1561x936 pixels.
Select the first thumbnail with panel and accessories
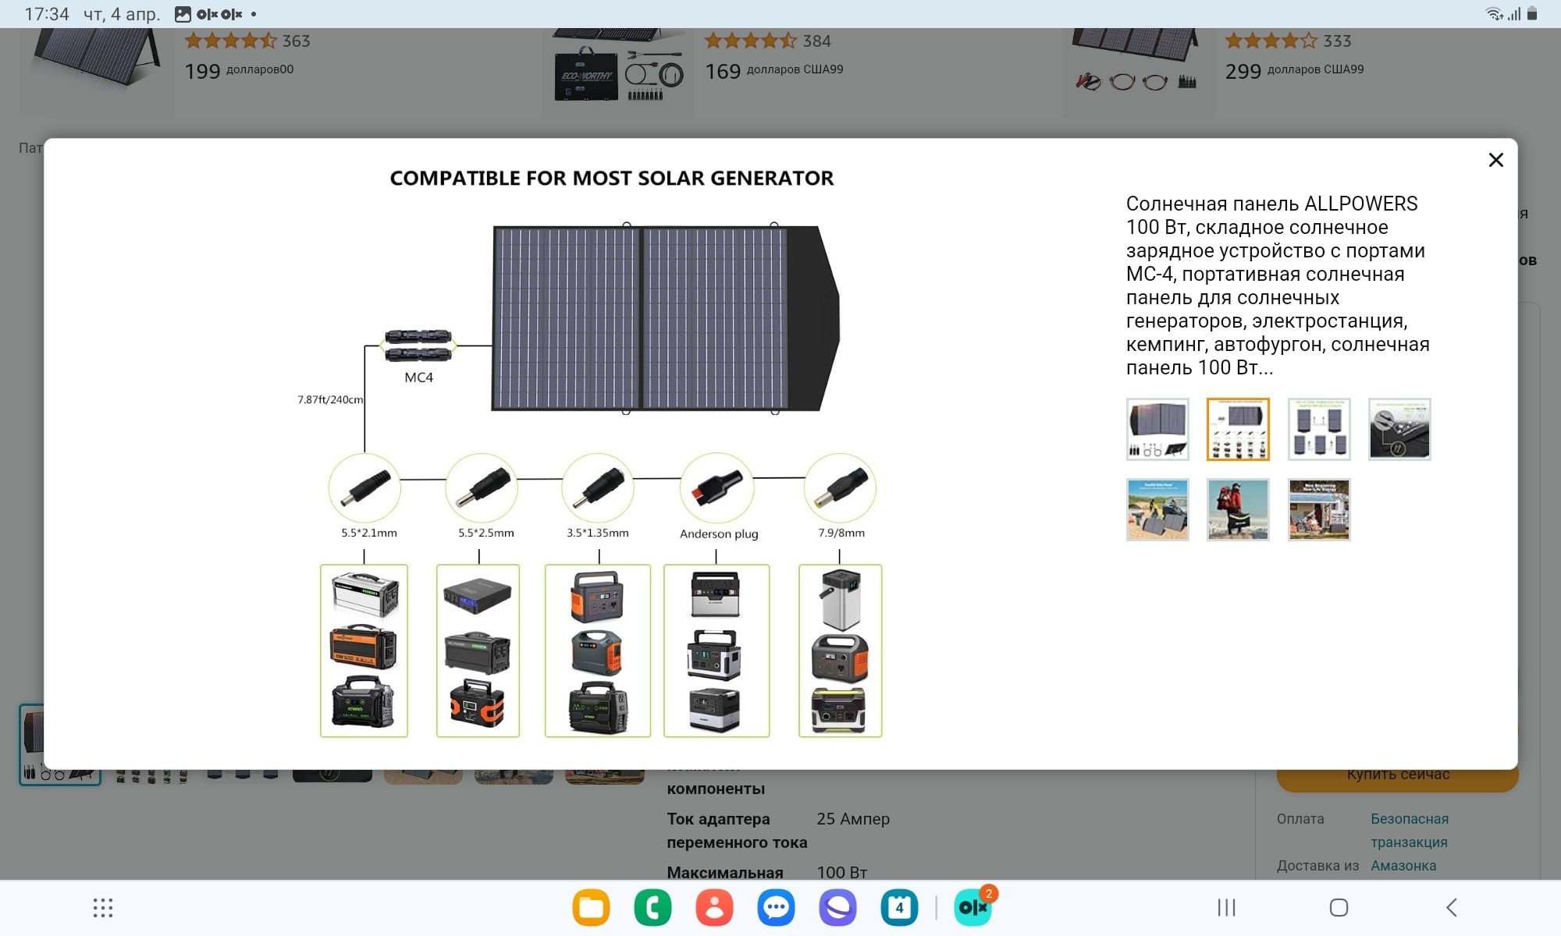click(1157, 429)
